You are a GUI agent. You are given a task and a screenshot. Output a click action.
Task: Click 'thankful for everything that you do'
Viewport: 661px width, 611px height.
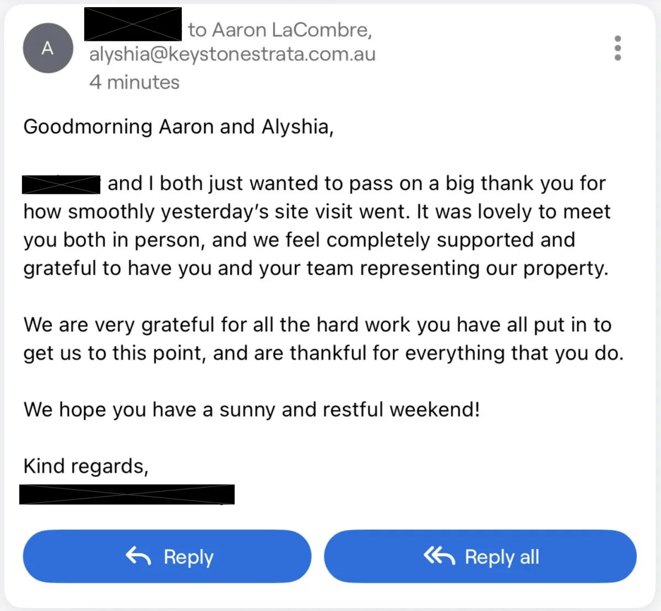point(456,353)
